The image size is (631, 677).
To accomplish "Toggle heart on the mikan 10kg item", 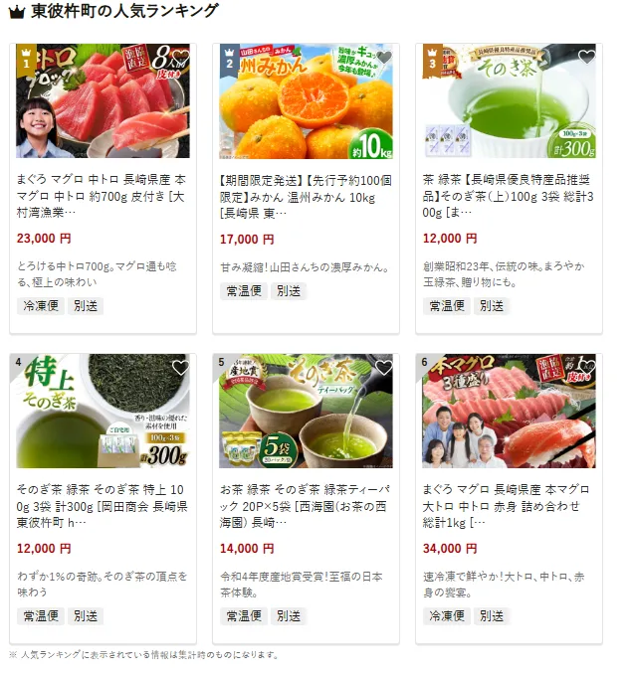I will point(384,58).
